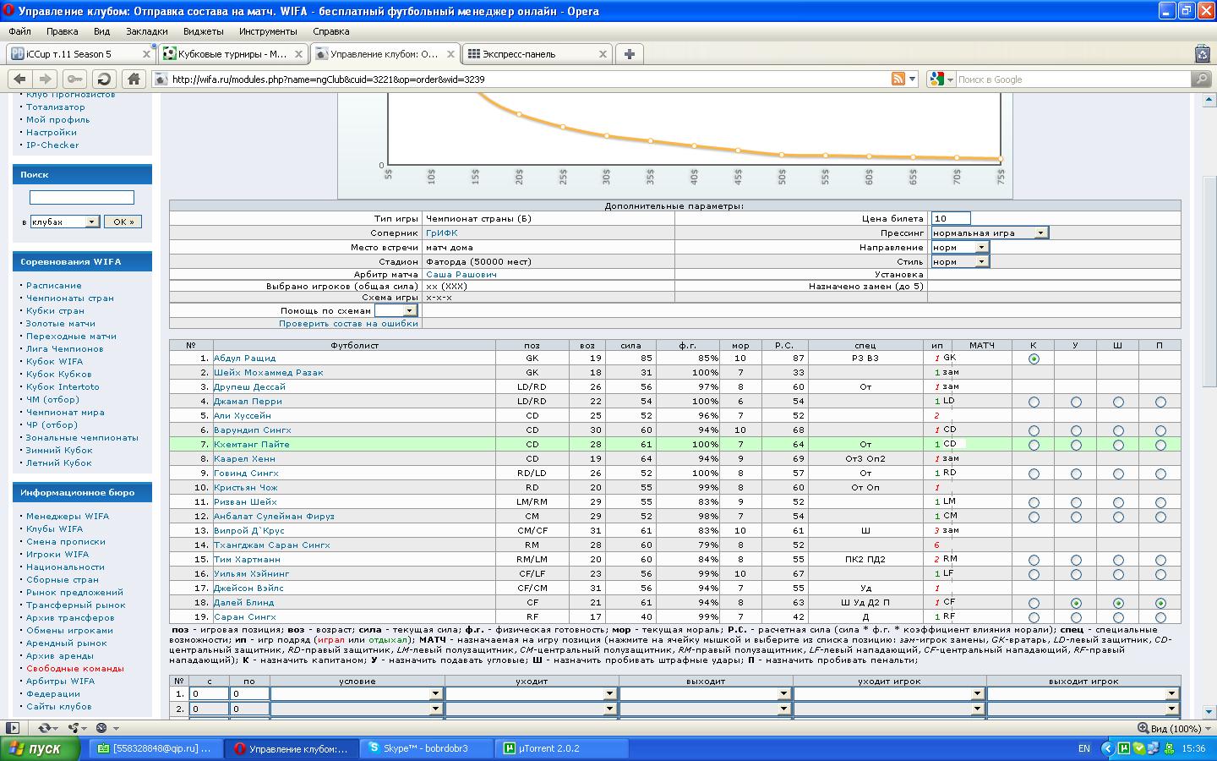Toggle the panel icon in Opera status bar
Screen dimensions: 1217x761
pyautogui.click(x=12, y=727)
